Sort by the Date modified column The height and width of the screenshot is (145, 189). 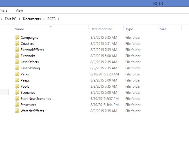click(x=101, y=29)
